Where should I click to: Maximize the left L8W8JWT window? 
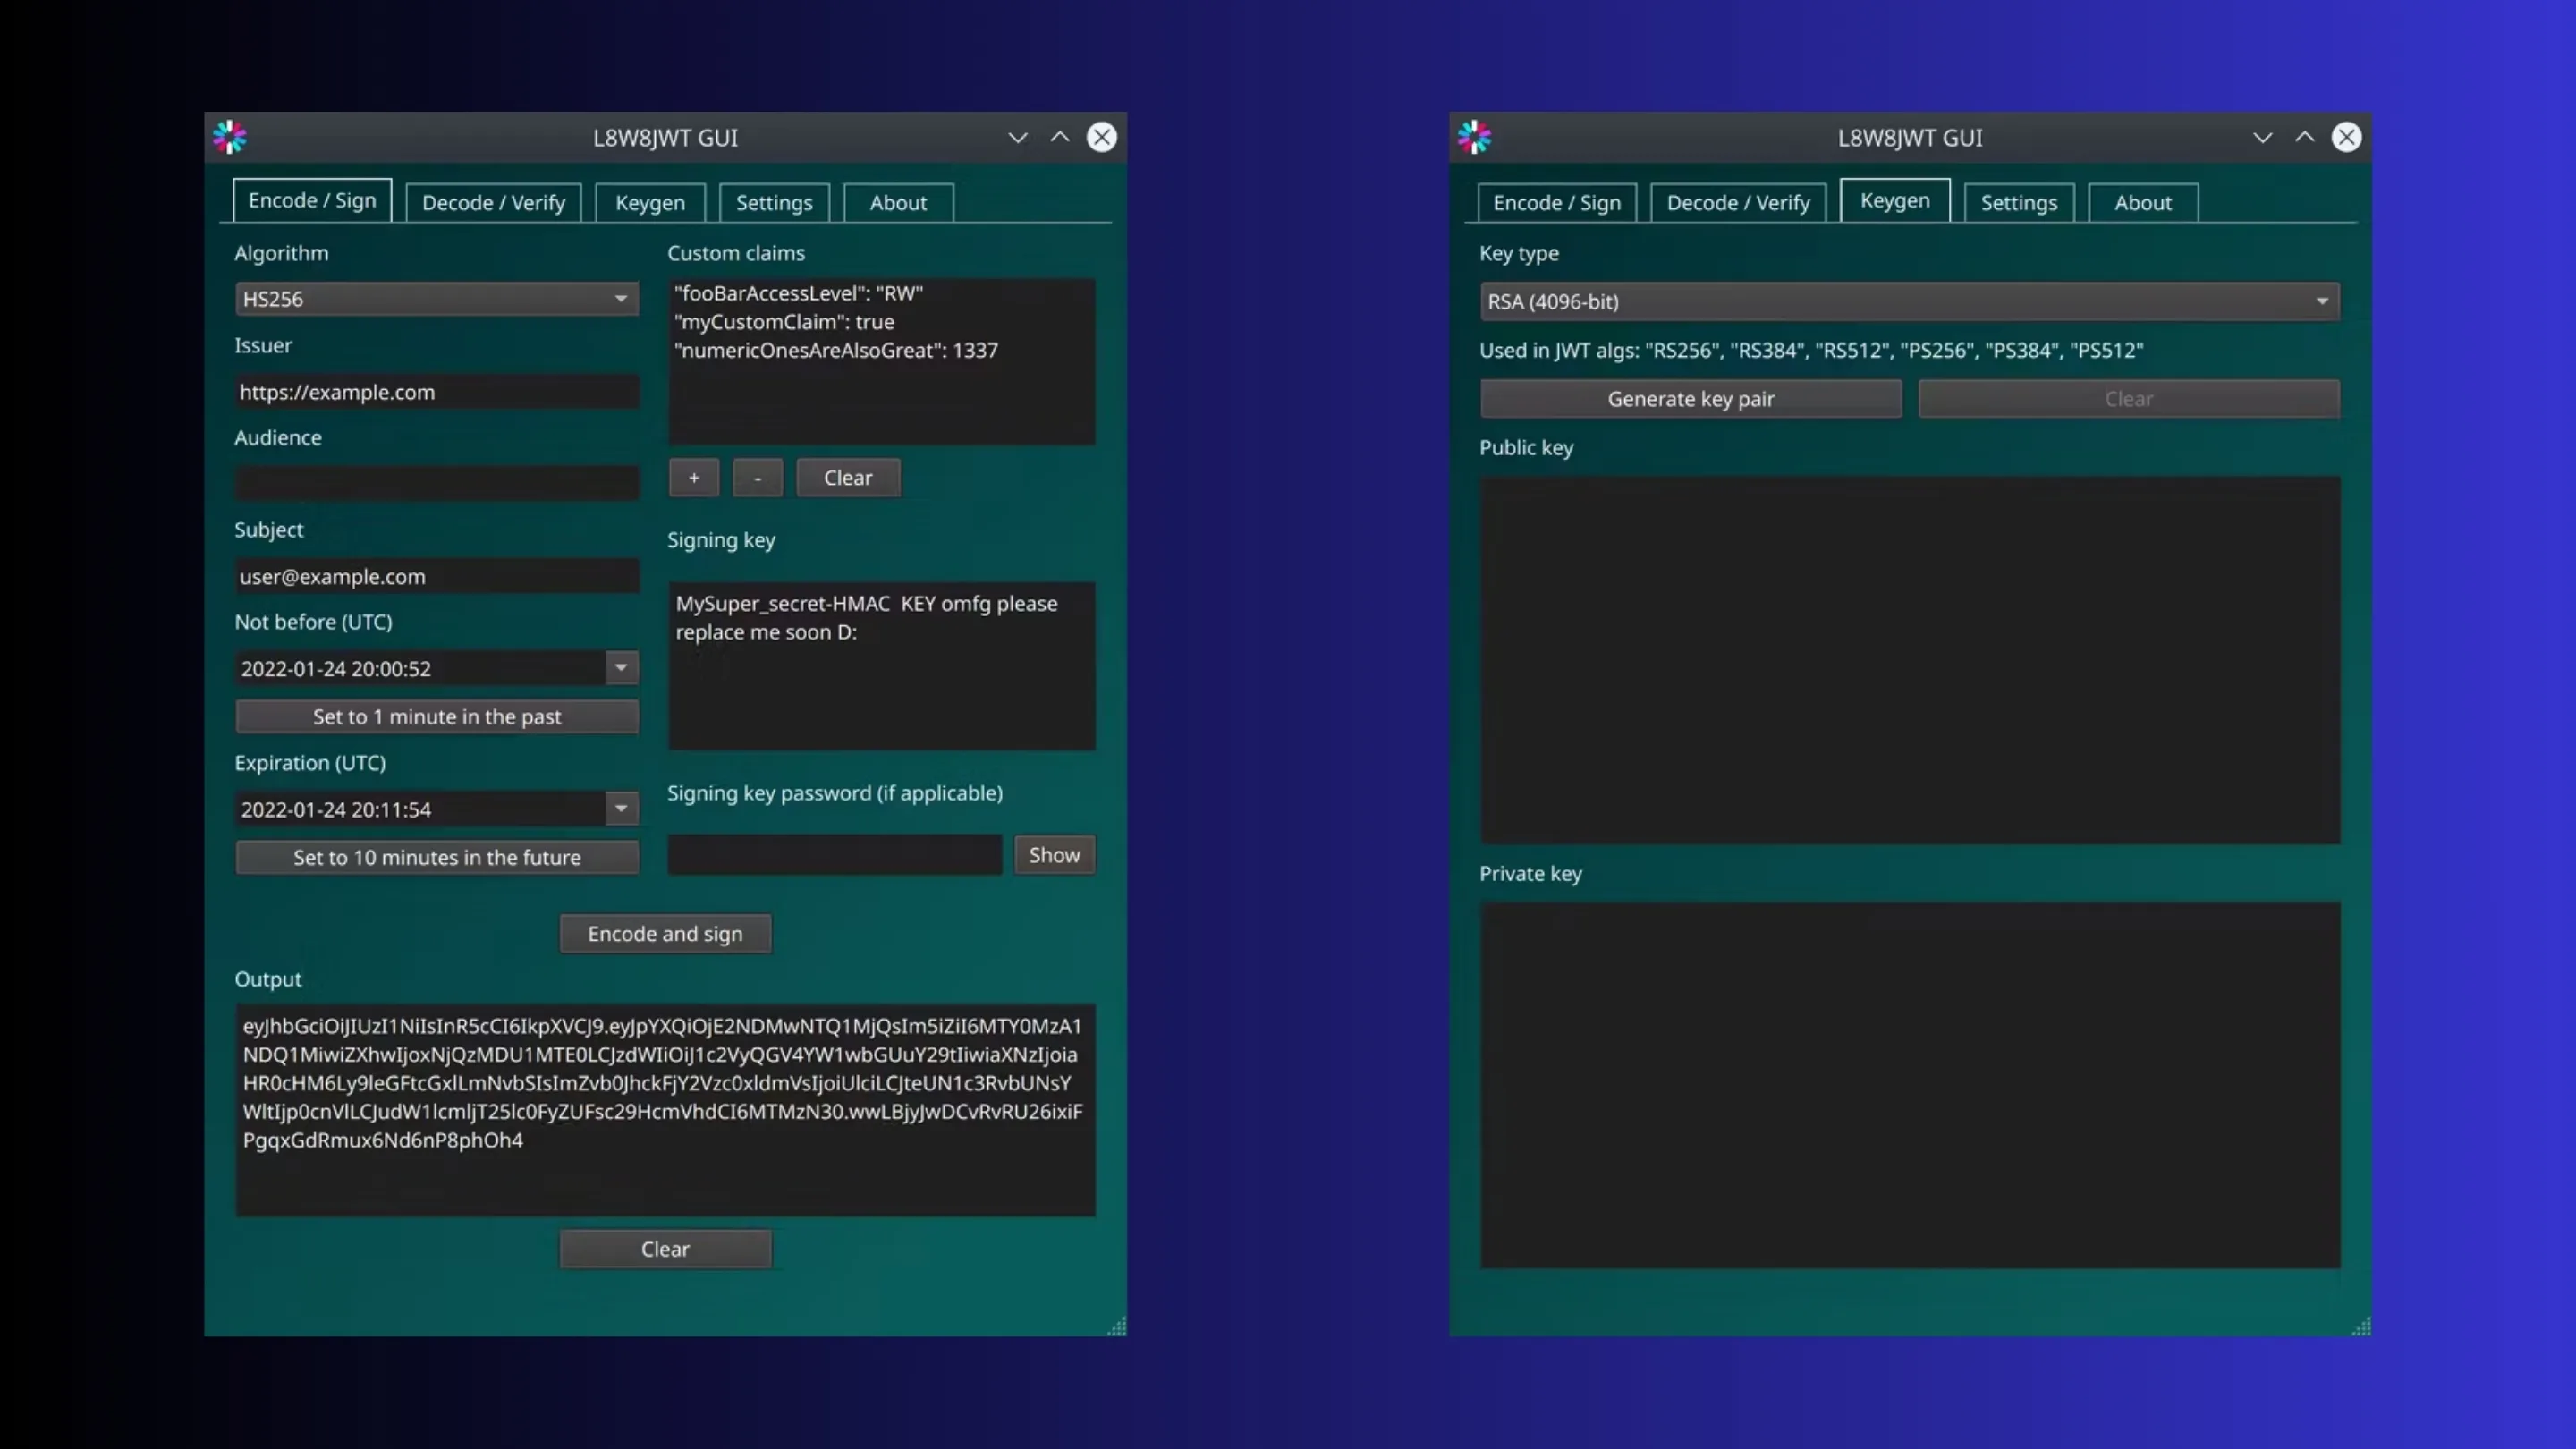[1060, 137]
